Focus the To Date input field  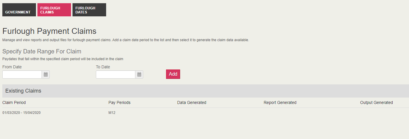click(x=116, y=74)
